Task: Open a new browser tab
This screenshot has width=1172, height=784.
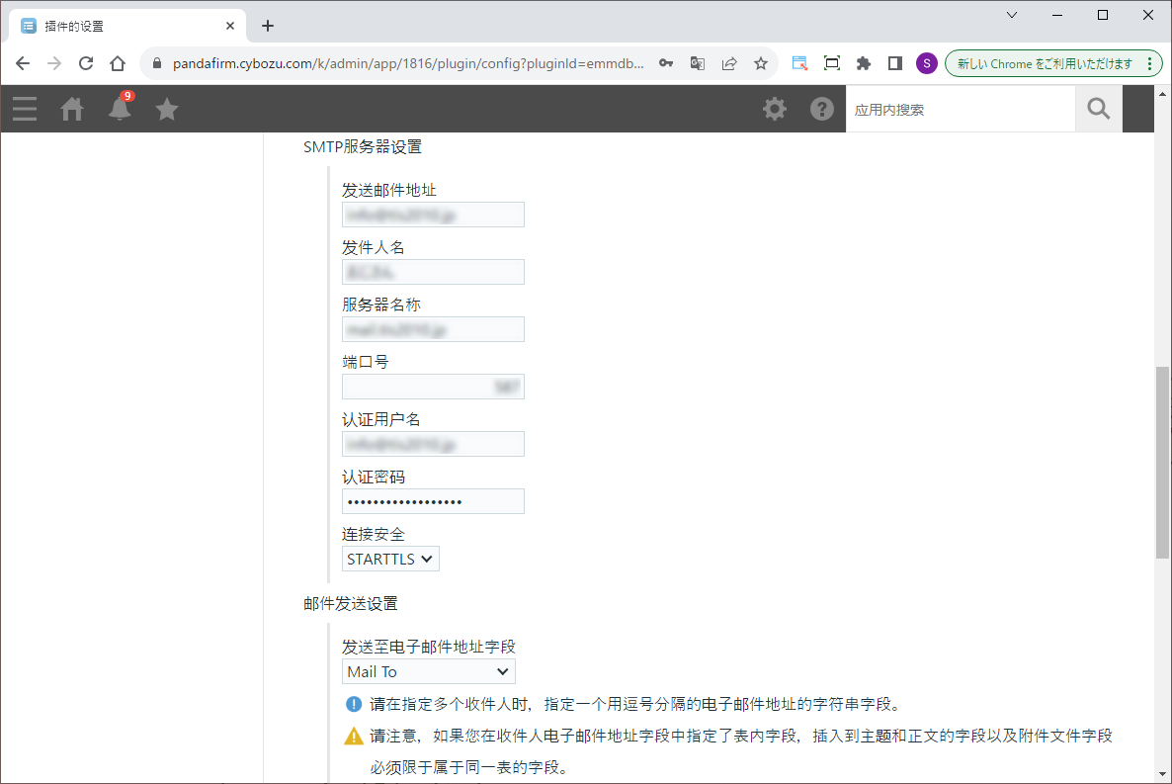Action: tap(268, 26)
